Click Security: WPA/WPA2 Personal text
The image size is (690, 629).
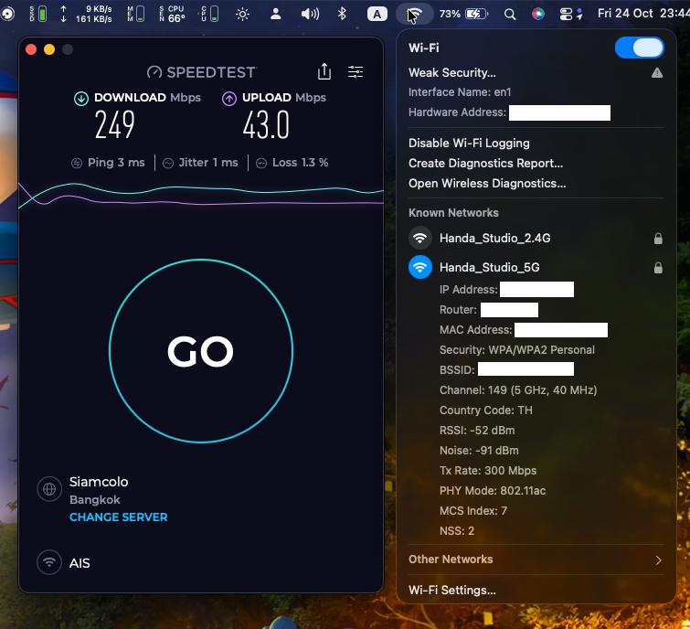point(516,350)
